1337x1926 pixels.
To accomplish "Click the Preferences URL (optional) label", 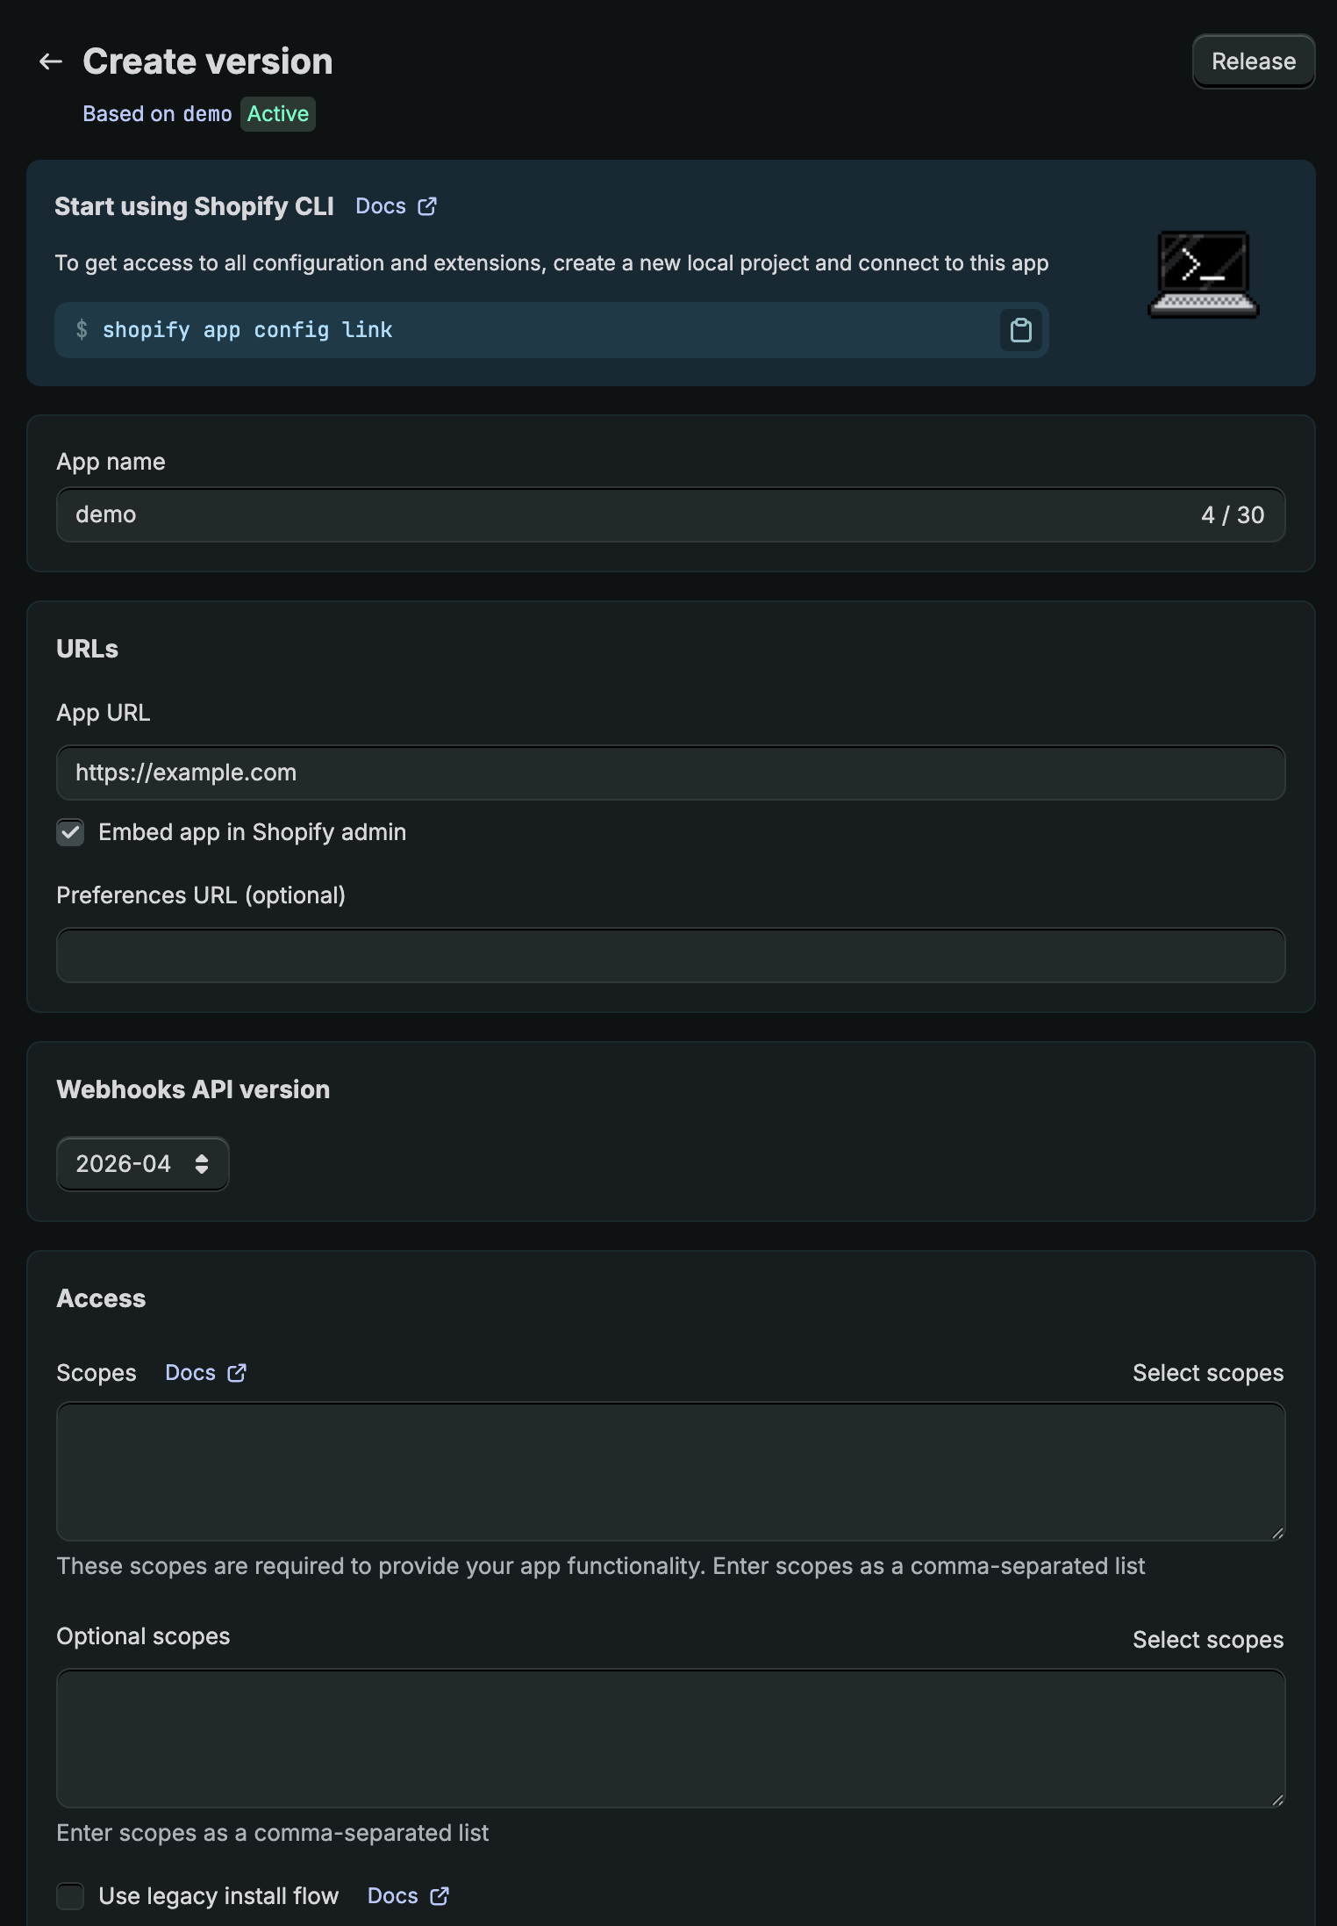I will pos(201,895).
